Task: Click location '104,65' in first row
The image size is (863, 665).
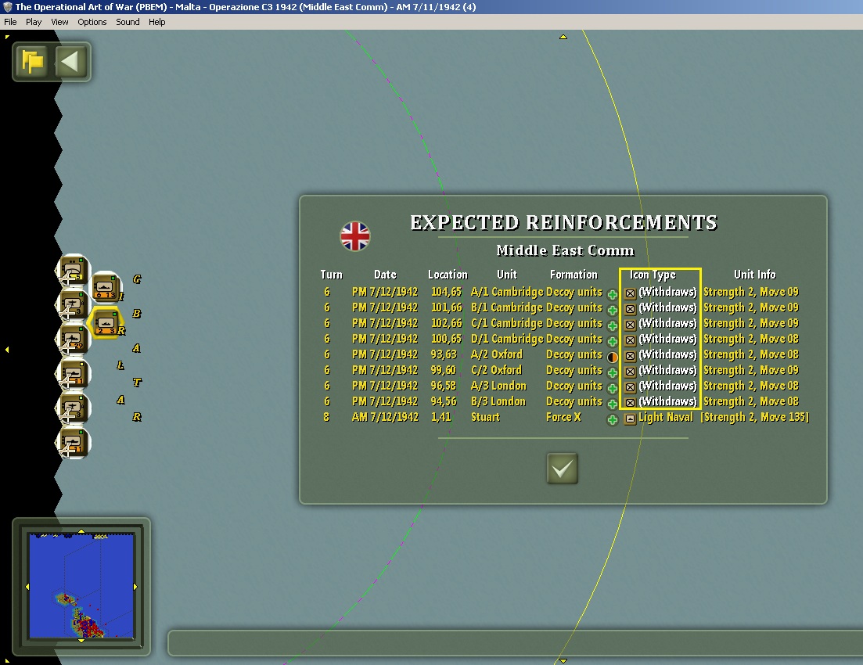Action: (446, 292)
